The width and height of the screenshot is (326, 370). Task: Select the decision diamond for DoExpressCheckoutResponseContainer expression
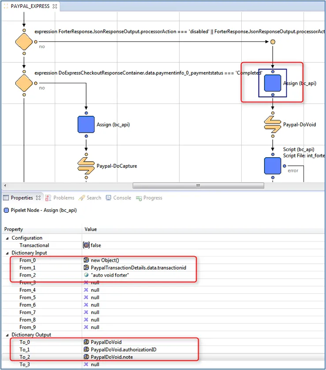pos(24,83)
